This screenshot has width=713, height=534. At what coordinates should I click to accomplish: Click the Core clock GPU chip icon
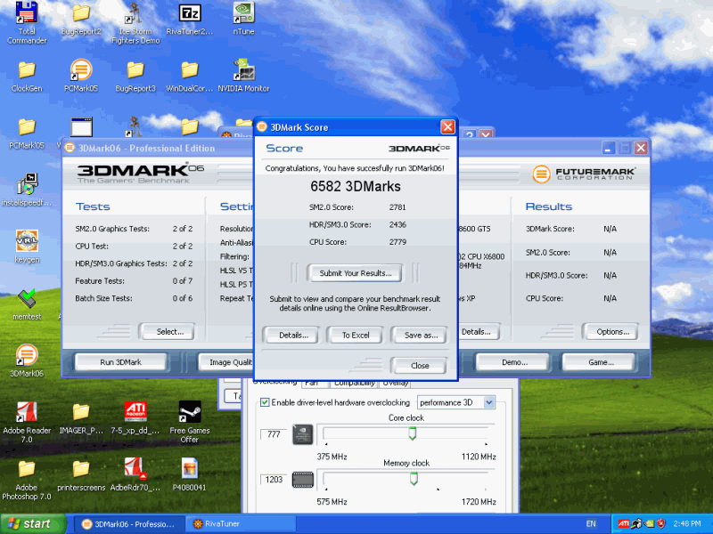pos(302,434)
